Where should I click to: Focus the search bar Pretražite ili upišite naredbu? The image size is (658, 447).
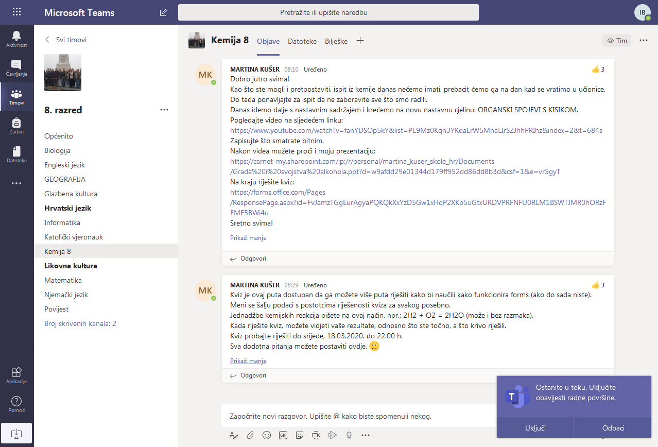328,12
